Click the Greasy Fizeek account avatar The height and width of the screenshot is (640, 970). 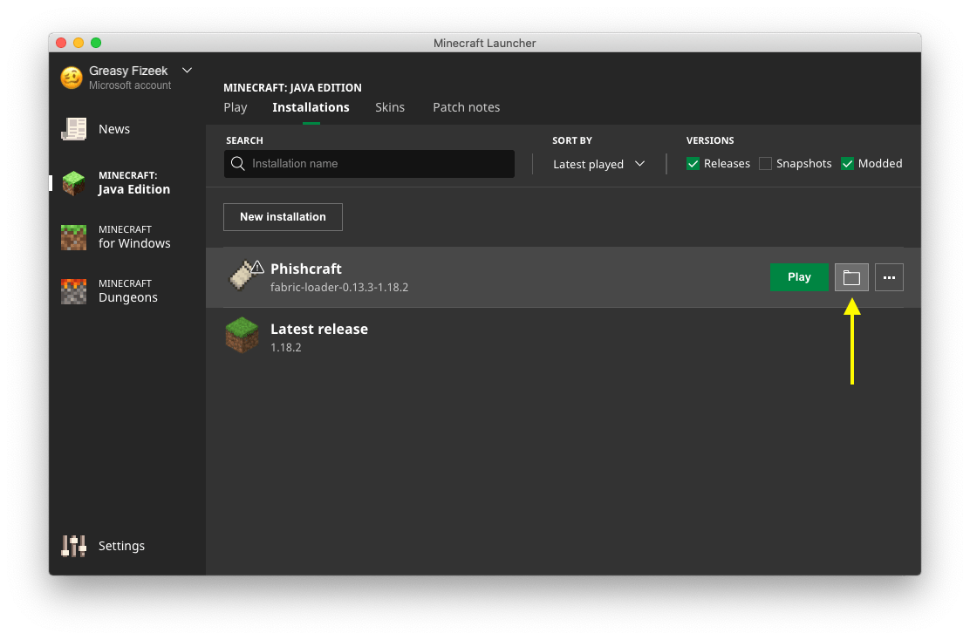pyautogui.click(x=72, y=78)
